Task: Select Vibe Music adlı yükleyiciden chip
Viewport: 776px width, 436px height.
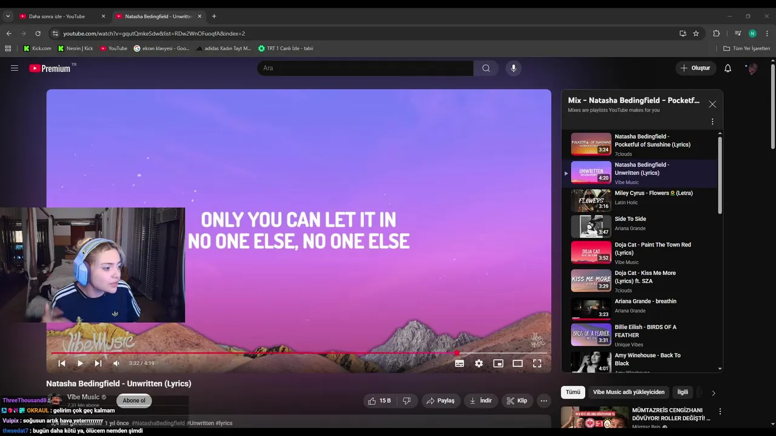Action: [629, 392]
